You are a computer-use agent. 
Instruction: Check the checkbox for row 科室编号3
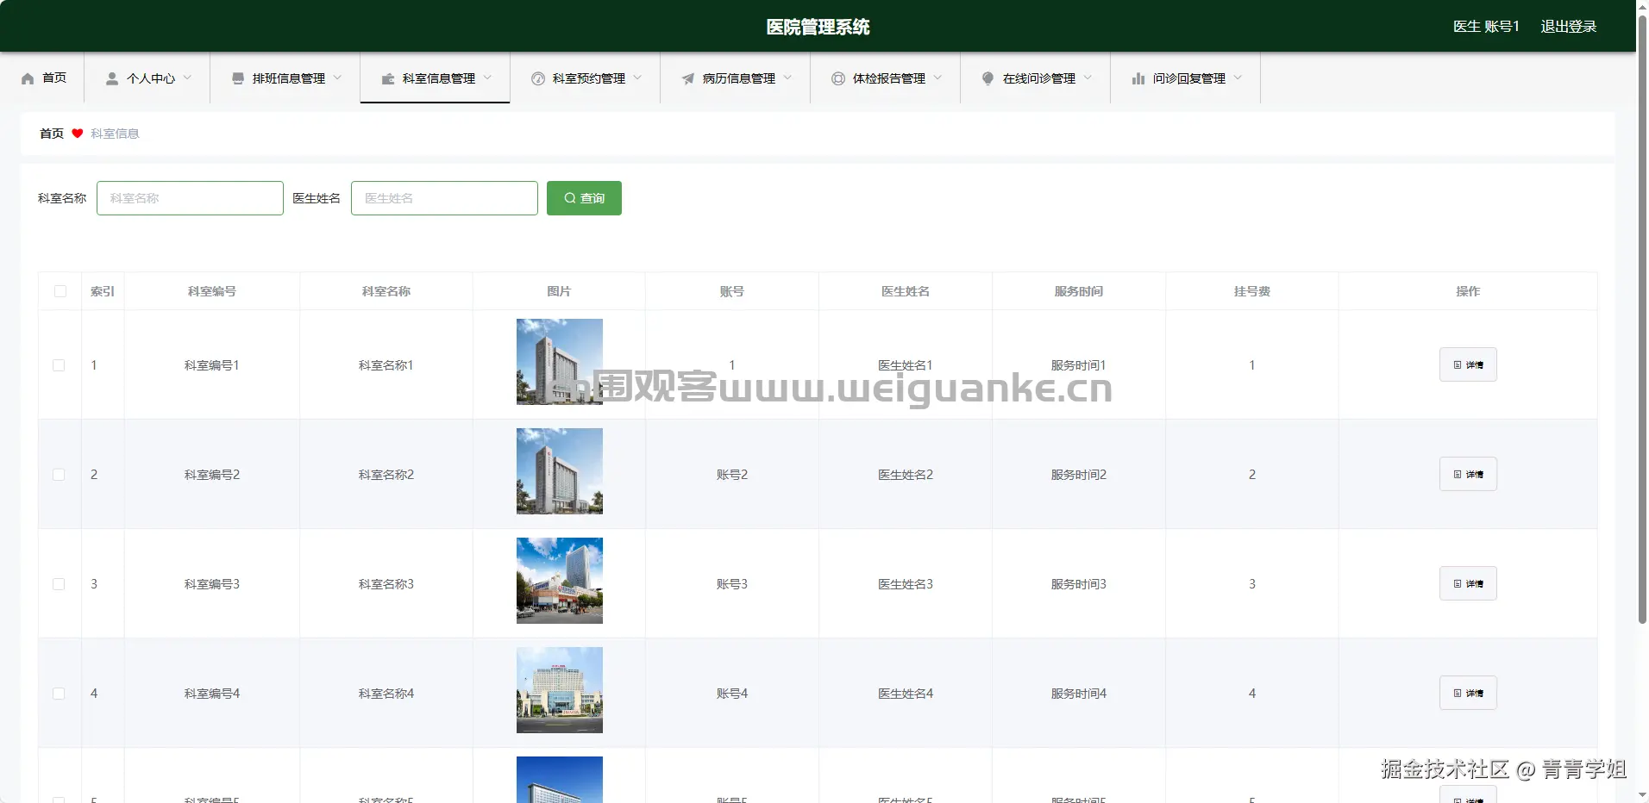[59, 584]
